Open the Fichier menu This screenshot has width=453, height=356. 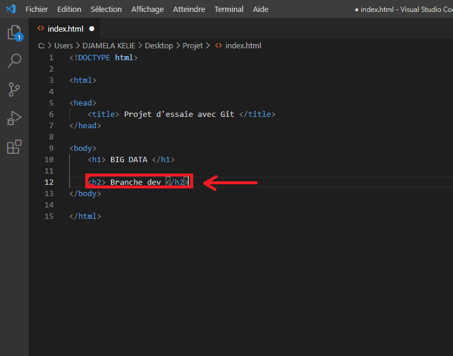(x=36, y=10)
